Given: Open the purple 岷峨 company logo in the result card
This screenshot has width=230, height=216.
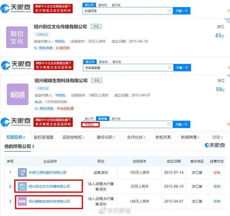Looking at the screenshot, I should point(18,94).
